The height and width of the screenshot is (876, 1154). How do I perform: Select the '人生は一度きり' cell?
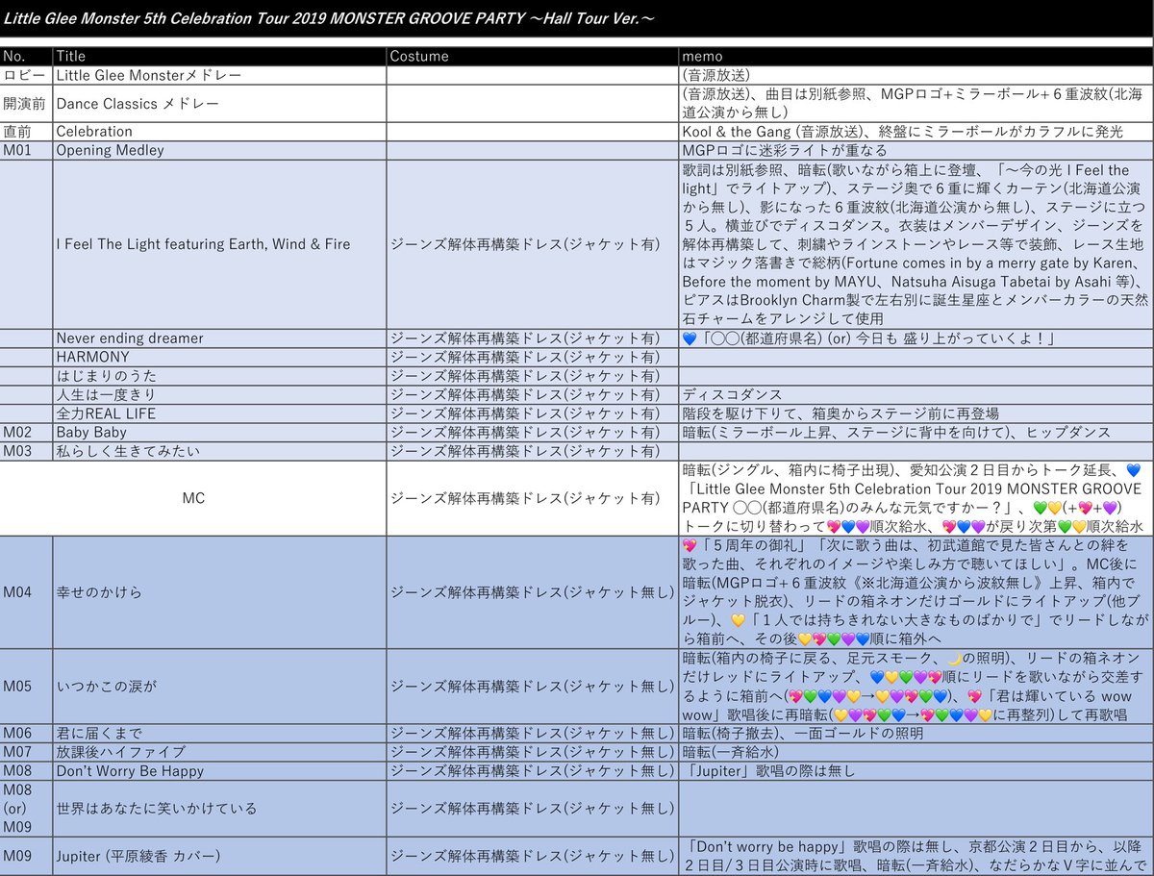220,394
